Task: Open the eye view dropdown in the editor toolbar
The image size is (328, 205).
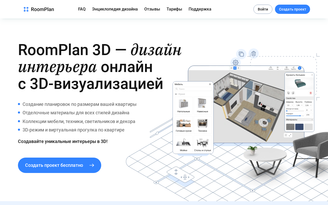Action: (x=278, y=68)
